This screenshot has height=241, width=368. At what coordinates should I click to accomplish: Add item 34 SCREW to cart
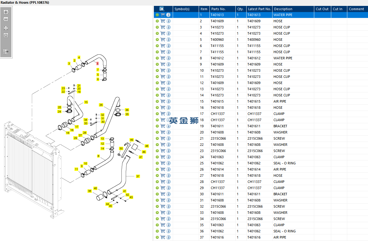pyautogui.click(x=163, y=219)
